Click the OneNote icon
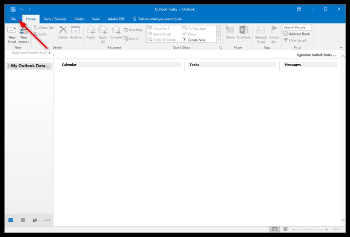 point(244,30)
